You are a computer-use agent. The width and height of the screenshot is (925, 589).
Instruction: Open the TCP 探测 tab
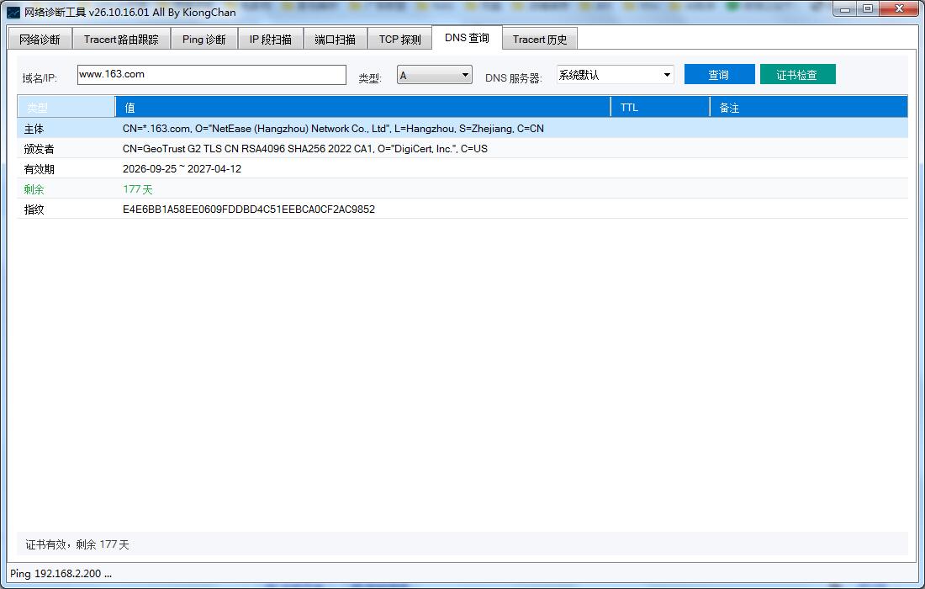pos(400,39)
